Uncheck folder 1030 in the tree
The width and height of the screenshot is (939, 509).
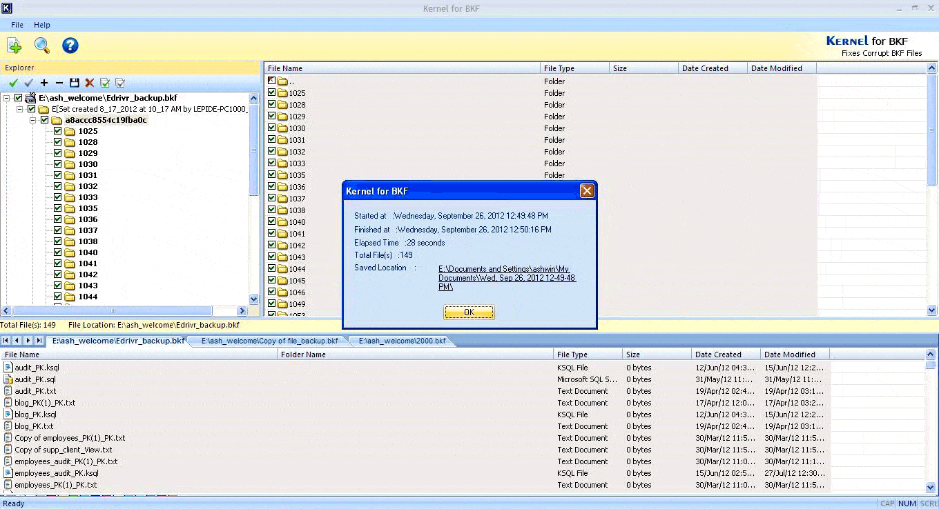57,164
